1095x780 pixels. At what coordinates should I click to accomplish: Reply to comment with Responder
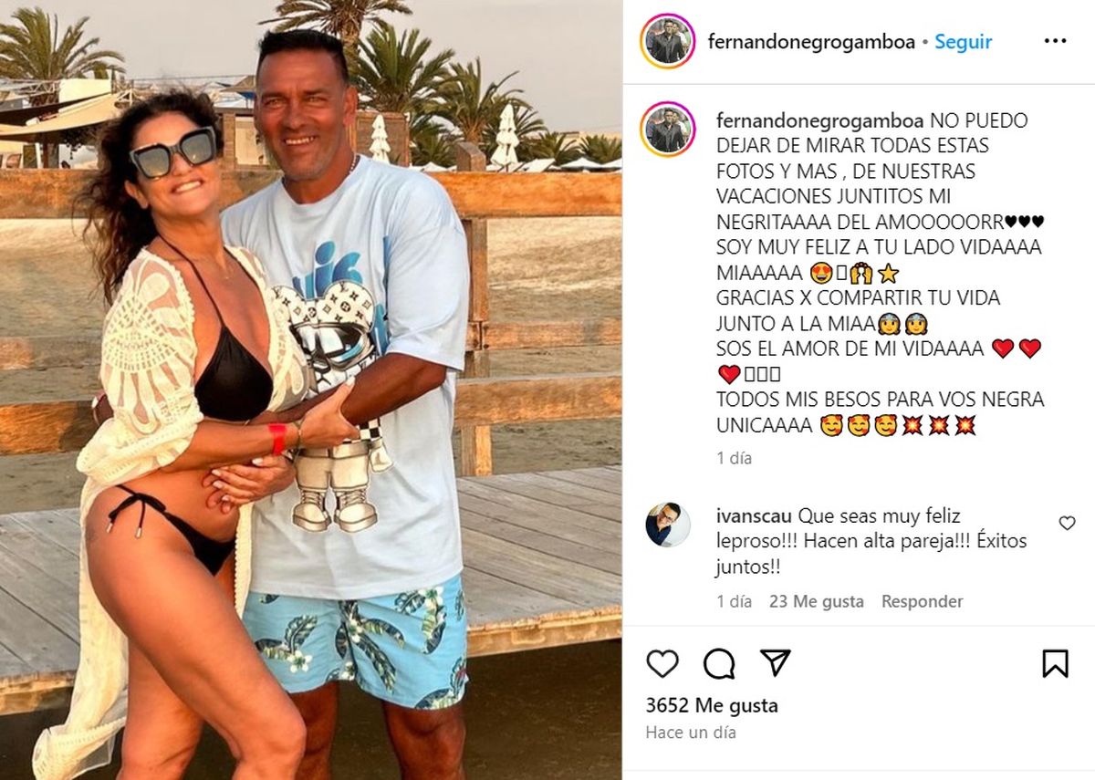coord(922,601)
